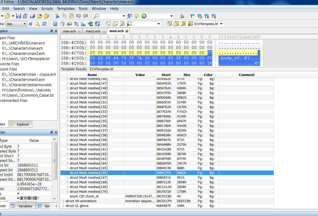Click the Cut scissors icon

tap(57, 16)
